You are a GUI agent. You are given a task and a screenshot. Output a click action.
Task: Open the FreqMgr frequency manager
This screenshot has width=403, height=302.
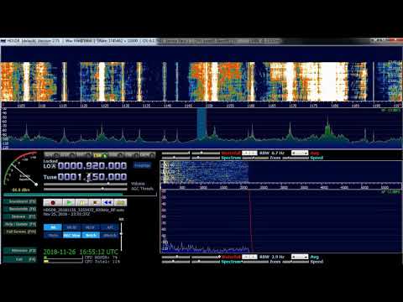[142, 165]
